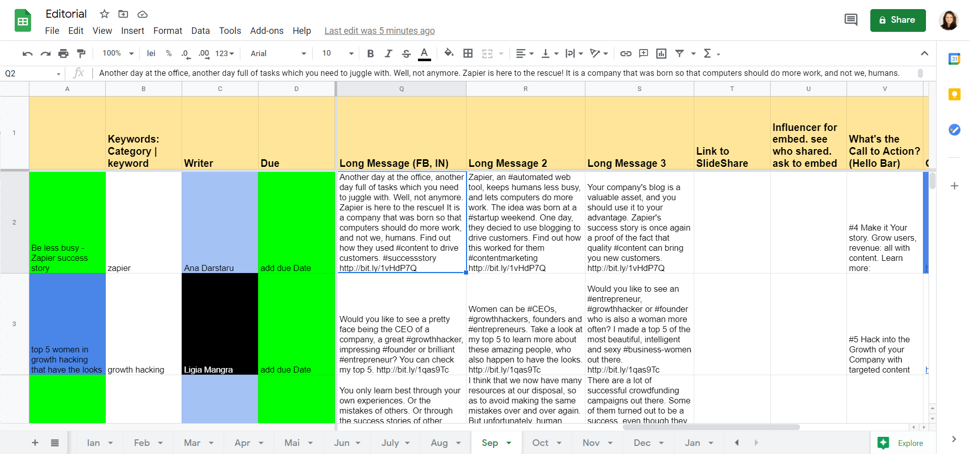Screen dimensions: 970x454
Task: Open the 123 more formats dropdown
Action: 225,54
